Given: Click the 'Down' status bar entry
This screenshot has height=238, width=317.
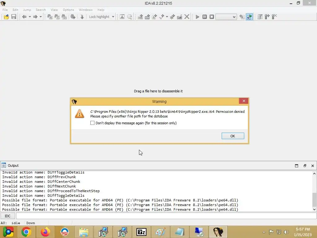Looking at the screenshot, I should (31, 223).
